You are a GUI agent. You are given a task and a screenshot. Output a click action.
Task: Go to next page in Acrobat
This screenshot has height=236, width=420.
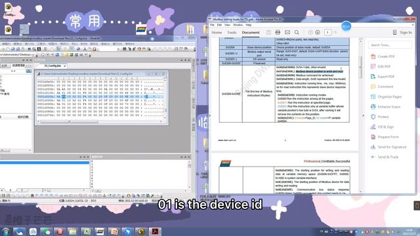pos(318,32)
